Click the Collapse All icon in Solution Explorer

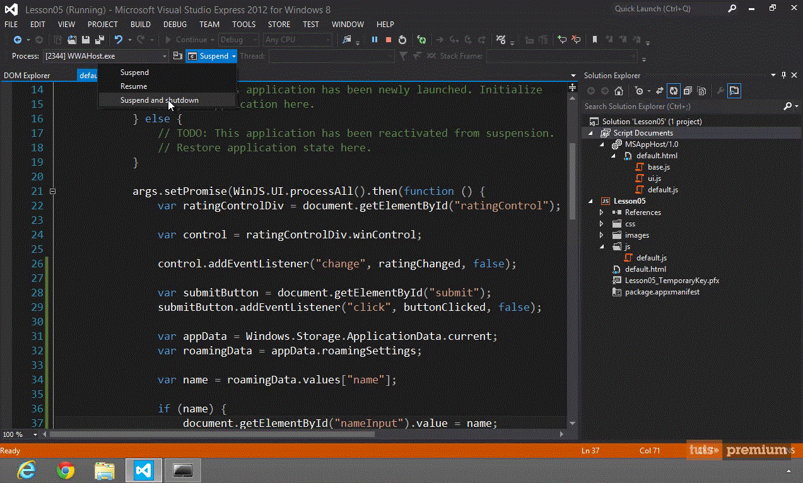(688, 91)
